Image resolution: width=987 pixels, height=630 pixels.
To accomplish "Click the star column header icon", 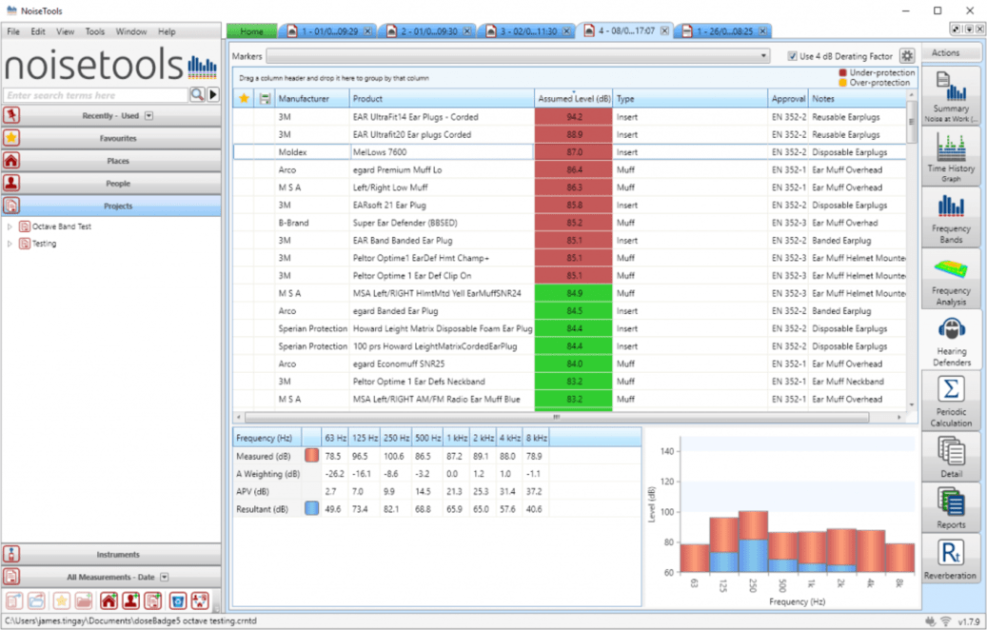I will coord(244,98).
